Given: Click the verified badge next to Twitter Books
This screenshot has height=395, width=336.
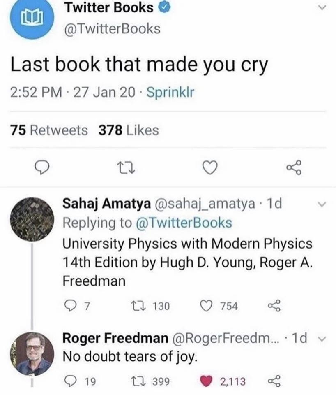Looking at the screenshot, I should [164, 7].
